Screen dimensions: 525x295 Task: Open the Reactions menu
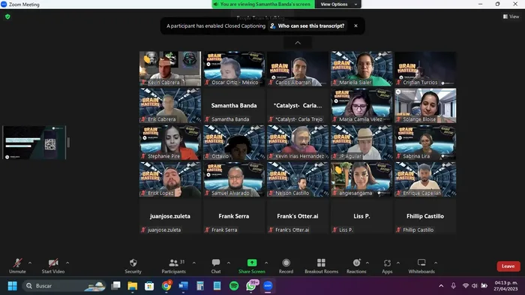point(356,266)
